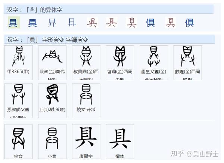Open the blue 俱 variant with person radical
Image resolution: width=224 pixels, height=163 pixels.
coord(150,23)
